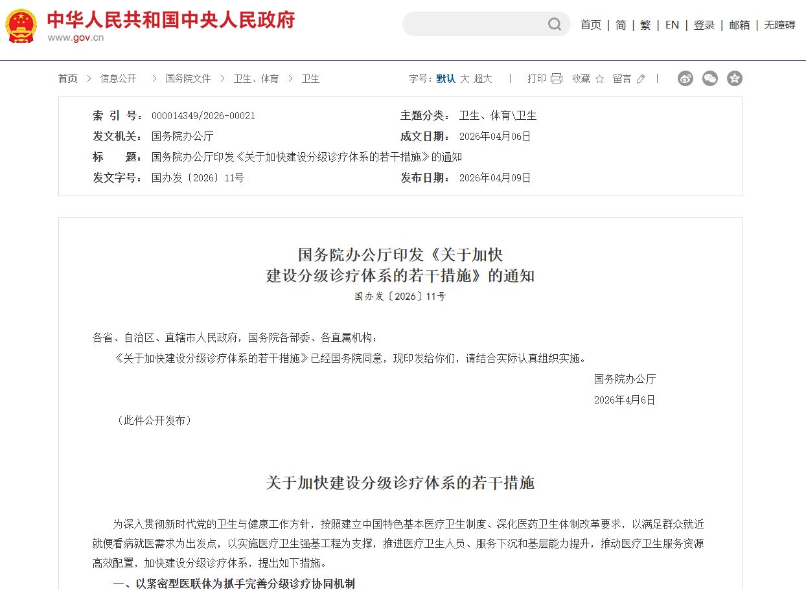806x590 pixels.
Task: Switch to traditional Chinese with 繁
Action: click(645, 25)
